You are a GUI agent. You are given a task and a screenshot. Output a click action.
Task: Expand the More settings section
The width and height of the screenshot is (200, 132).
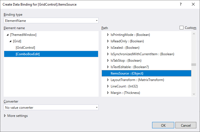coord(5,116)
